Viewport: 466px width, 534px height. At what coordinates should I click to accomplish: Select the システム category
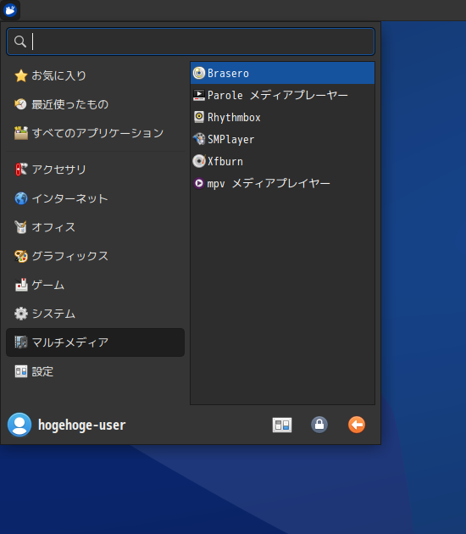click(95, 314)
